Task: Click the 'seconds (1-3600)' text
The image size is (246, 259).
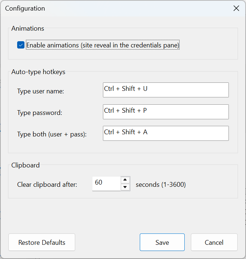Action: point(161,185)
